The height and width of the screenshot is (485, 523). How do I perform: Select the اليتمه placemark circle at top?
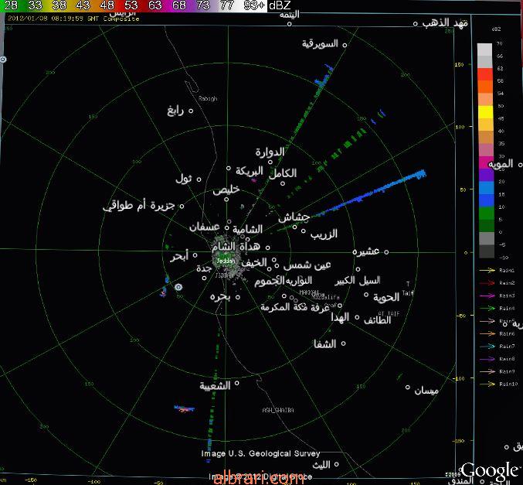click(290, 24)
